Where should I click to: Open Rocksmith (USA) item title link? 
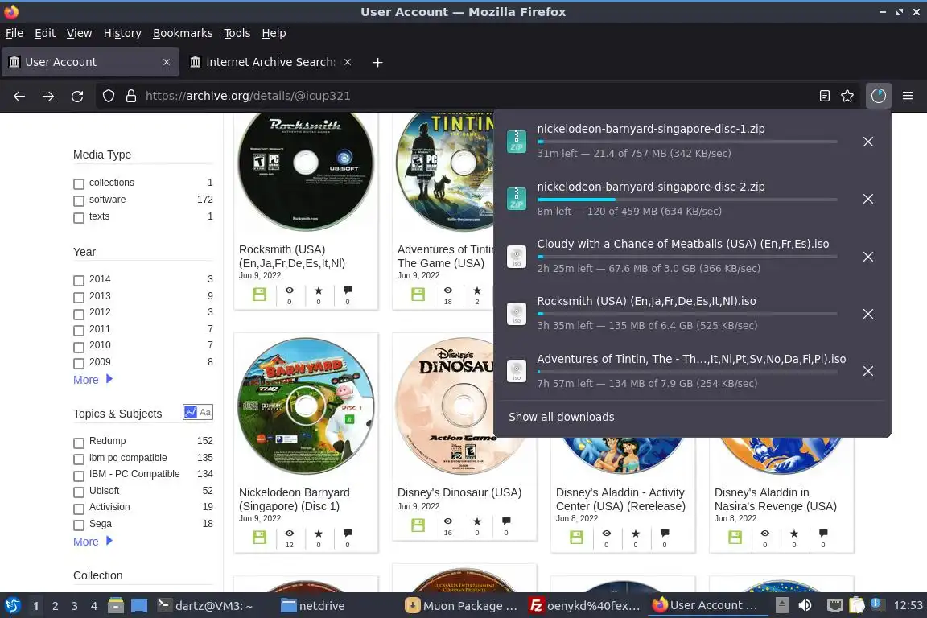pos(292,256)
